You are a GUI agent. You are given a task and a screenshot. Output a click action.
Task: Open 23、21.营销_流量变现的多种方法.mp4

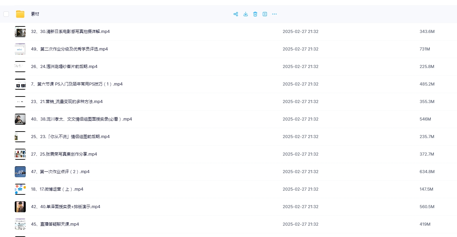point(67,102)
